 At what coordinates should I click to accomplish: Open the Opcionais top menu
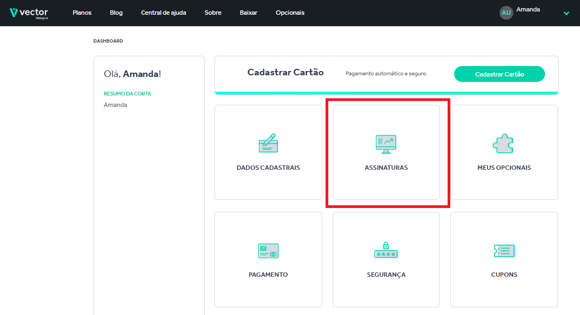coord(290,13)
